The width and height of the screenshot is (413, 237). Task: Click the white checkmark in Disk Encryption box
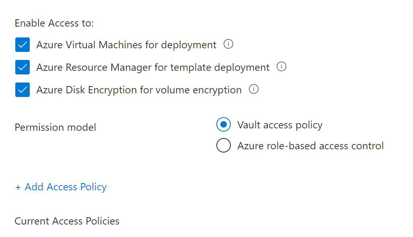(23, 90)
